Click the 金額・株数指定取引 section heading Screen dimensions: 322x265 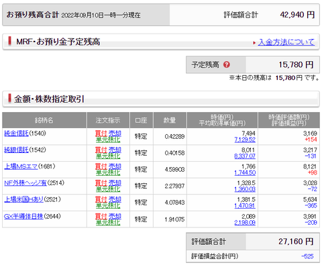pyautogui.click(x=49, y=99)
